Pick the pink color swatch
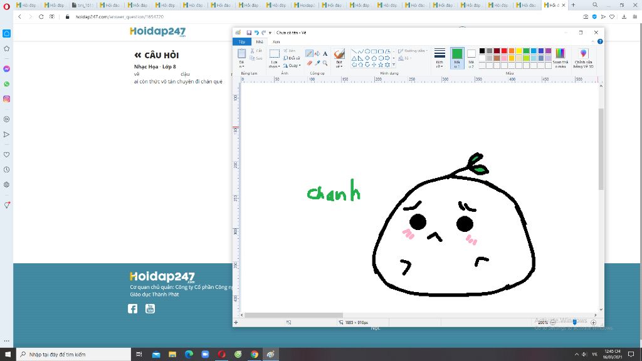642x361 pixels. [504, 58]
